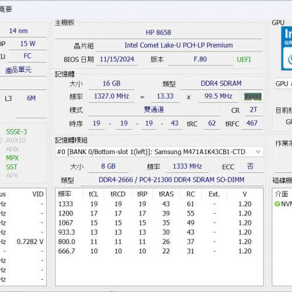Click the 0.7282 V VID value

30,242
